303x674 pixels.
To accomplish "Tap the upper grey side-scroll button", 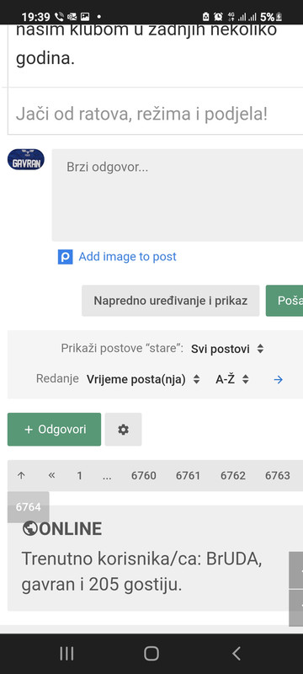I will click(x=296, y=570).
